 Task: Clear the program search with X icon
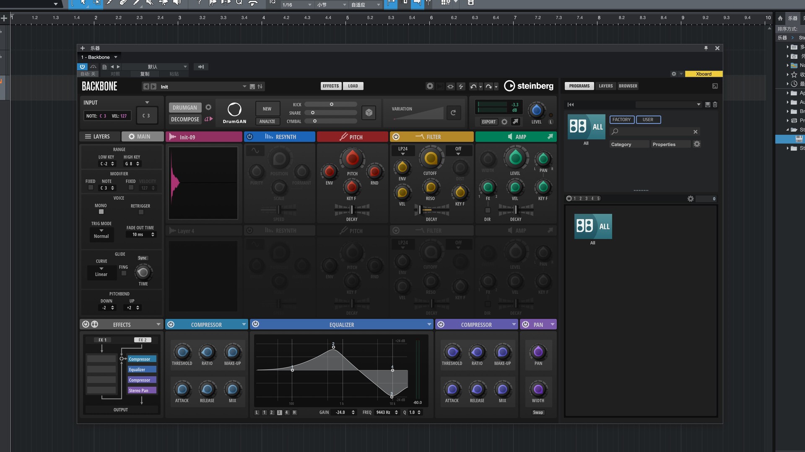click(696, 132)
